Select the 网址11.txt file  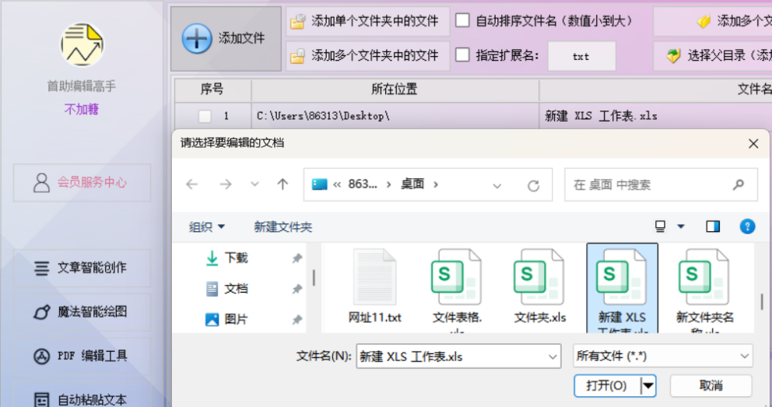click(374, 287)
